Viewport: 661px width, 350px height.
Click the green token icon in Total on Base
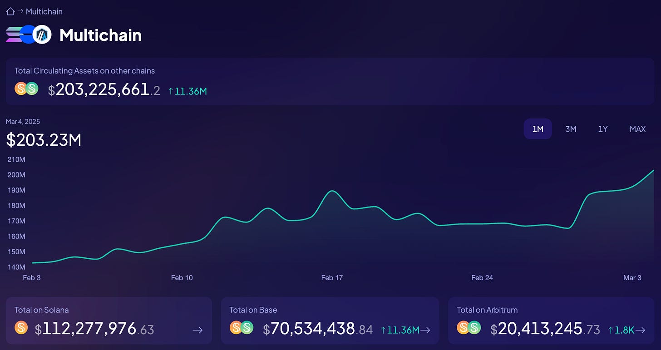point(247,327)
